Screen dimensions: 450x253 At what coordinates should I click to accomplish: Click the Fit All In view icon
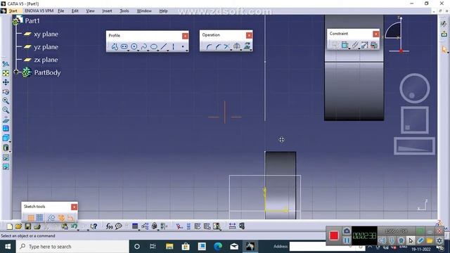[x=6, y=73]
